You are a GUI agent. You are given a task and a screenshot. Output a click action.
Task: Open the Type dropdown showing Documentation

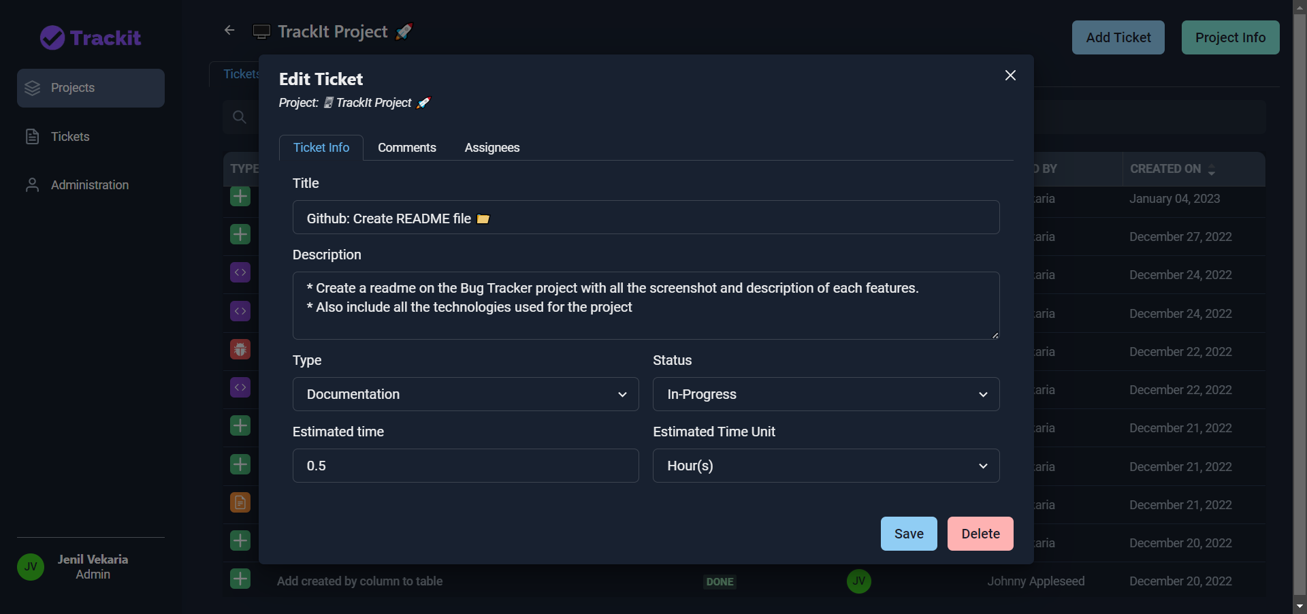[466, 394]
